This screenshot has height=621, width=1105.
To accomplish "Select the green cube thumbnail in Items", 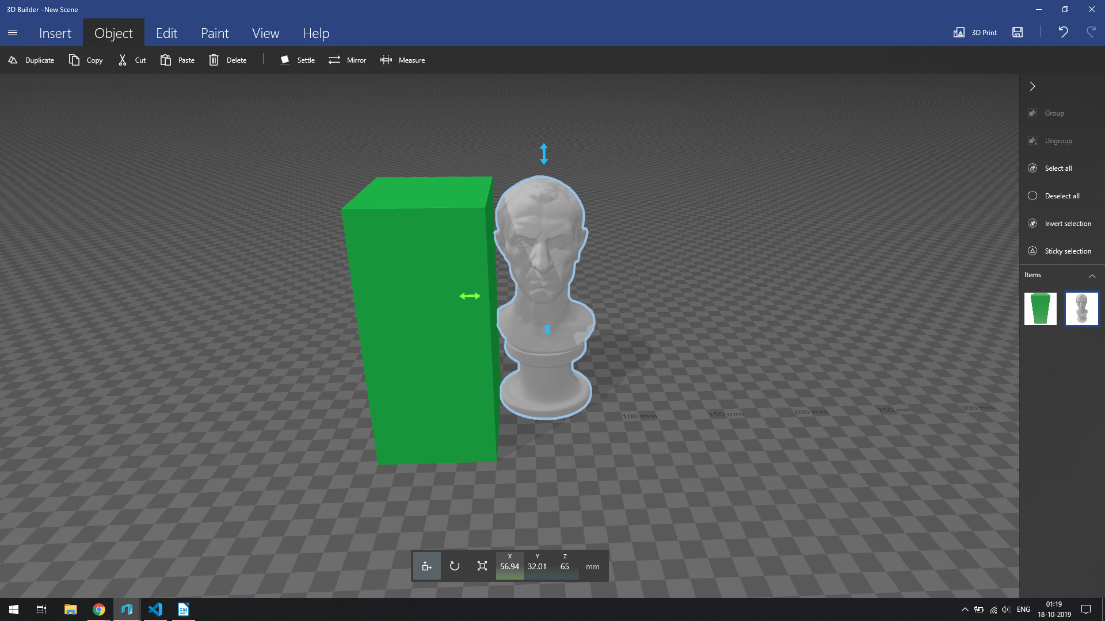I will (x=1041, y=309).
